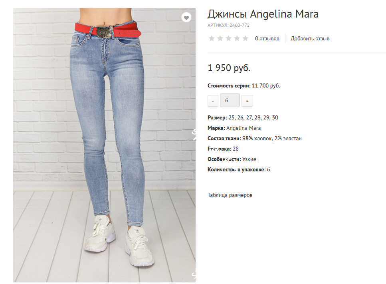Select the article number 2460-772 text
This screenshot has height=284, width=386.
(240, 25)
